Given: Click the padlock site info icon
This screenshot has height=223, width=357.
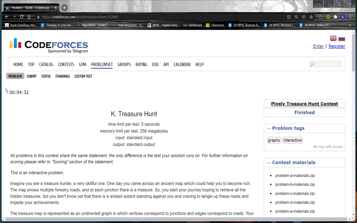Looking at the screenshot, I should [38, 17].
